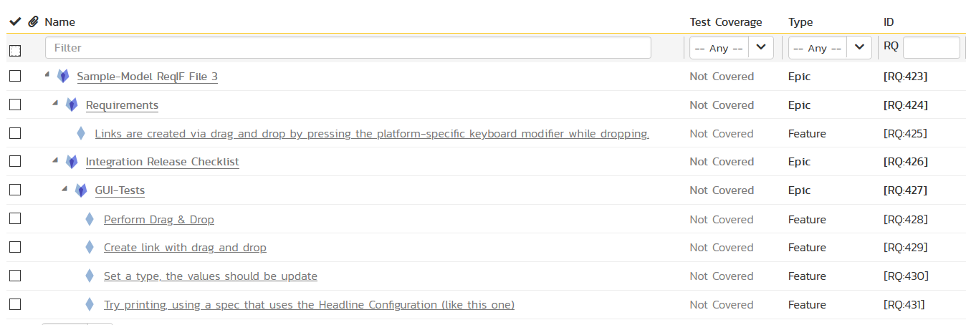Click the attachment paperclip icon in the header
Viewport: 966px width, 325px height.
33,22
